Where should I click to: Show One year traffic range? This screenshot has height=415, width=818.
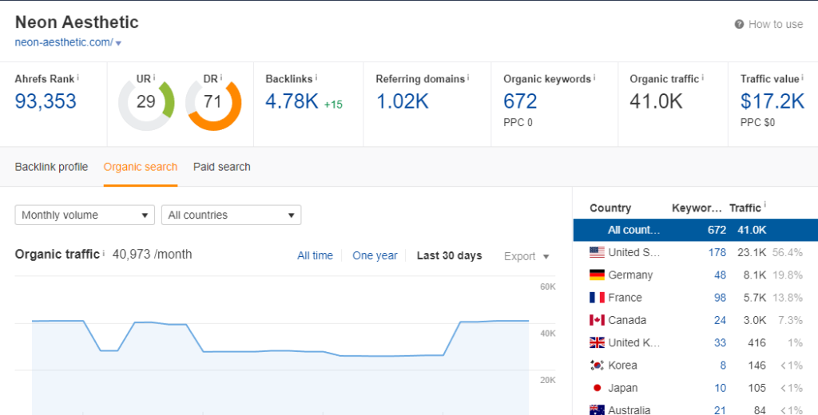pos(375,255)
